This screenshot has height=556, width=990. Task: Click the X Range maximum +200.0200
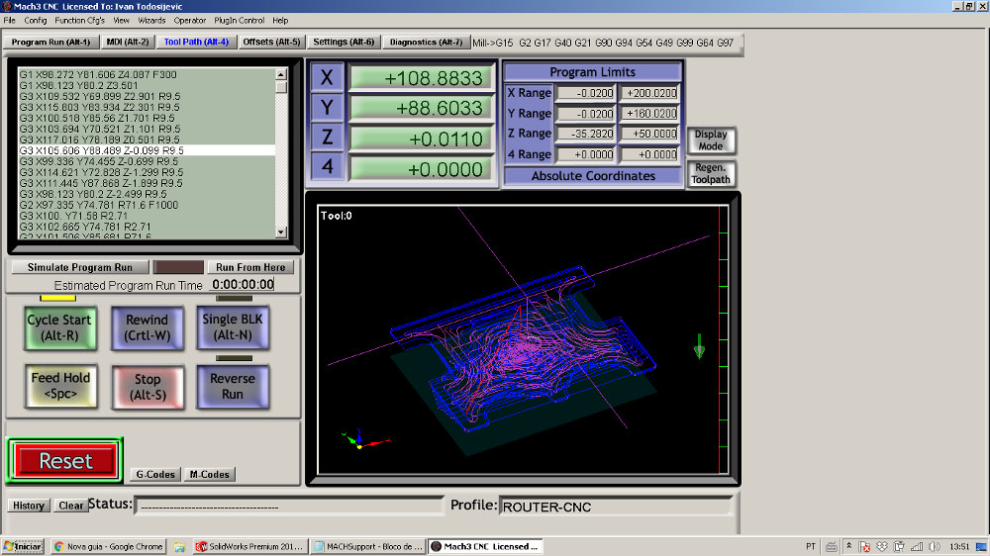[649, 93]
